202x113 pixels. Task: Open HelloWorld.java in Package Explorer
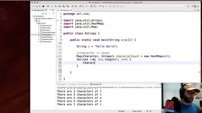[x=48, y=39]
